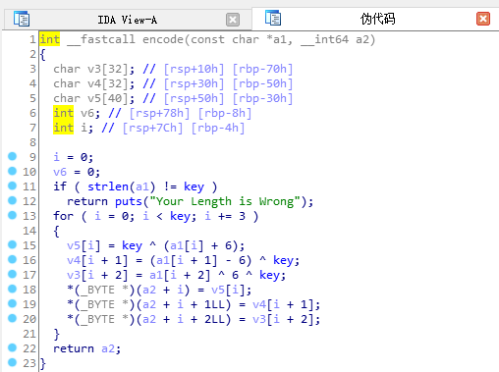Screen dimensions: 499x372
Task: Click the highlighted int return type keyword
Action: [x=50, y=39]
